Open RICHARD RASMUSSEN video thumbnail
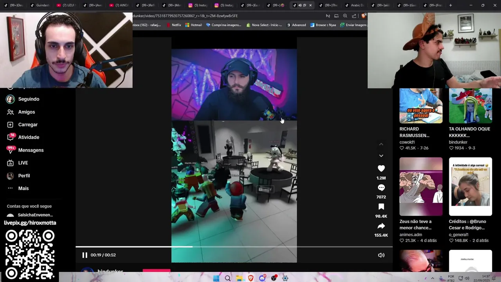This screenshot has height=282, width=501. (421, 106)
